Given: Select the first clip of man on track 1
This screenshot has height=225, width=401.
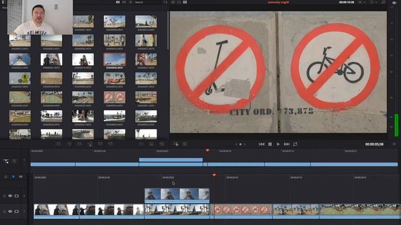Looking at the screenshot, I should pyautogui.click(x=56, y=211).
